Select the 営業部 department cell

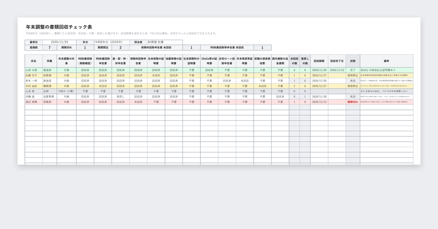click(x=50, y=102)
